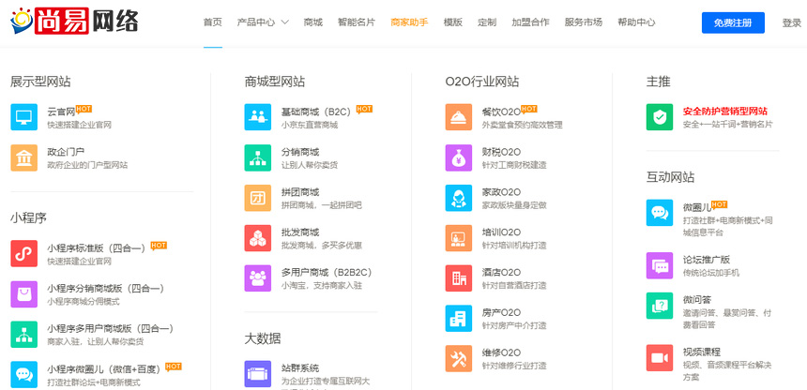This screenshot has width=807, height=390.
Task: Open 小程序微圈儿（微信+百度） link
Action: [106, 368]
